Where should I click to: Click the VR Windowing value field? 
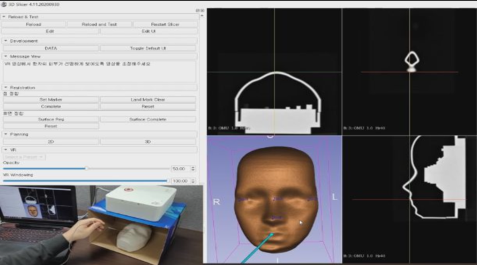click(181, 181)
